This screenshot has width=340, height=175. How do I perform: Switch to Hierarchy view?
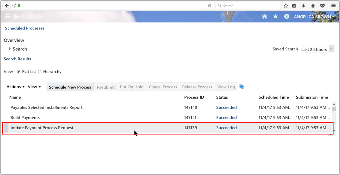(40, 72)
